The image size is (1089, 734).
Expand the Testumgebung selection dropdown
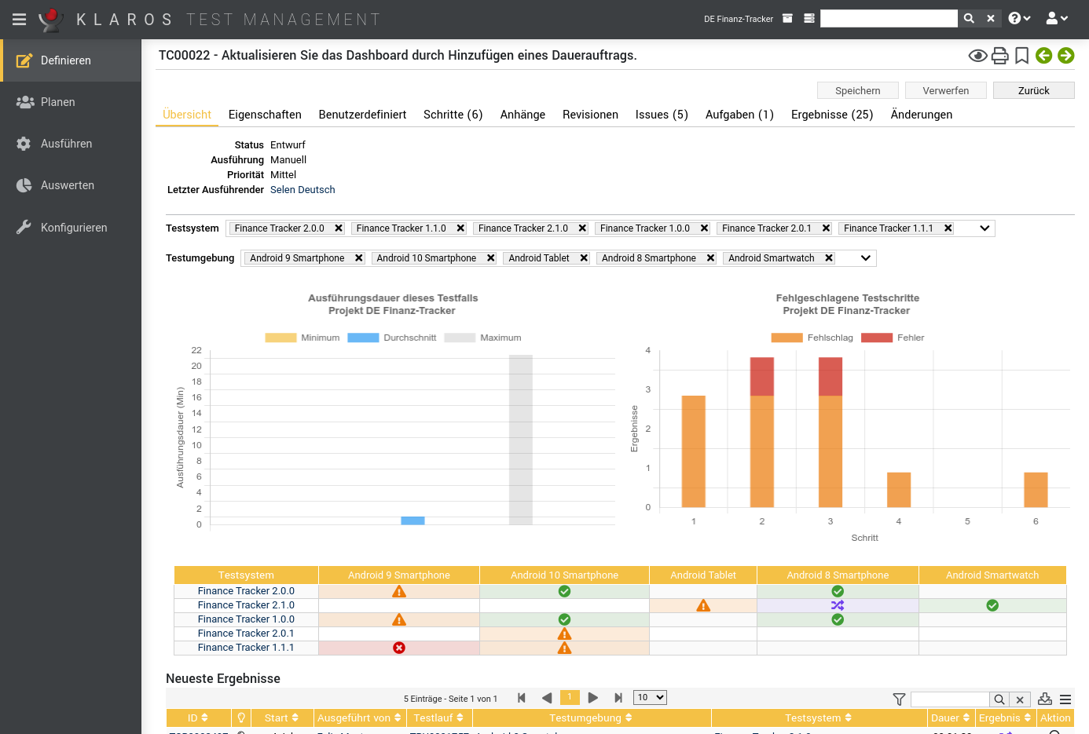[x=866, y=258]
